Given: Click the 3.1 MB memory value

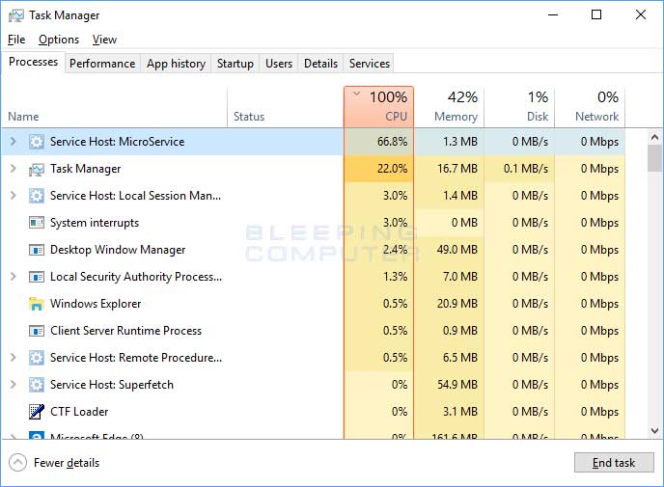Looking at the screenshot, I should [x=460, y=411].
